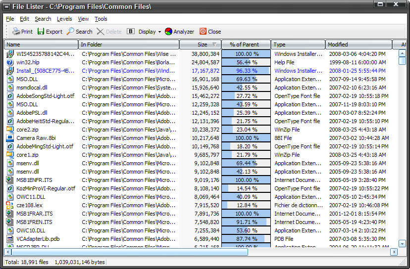
Task: Open the Levels menu
Action: click(x=64, y=19)
